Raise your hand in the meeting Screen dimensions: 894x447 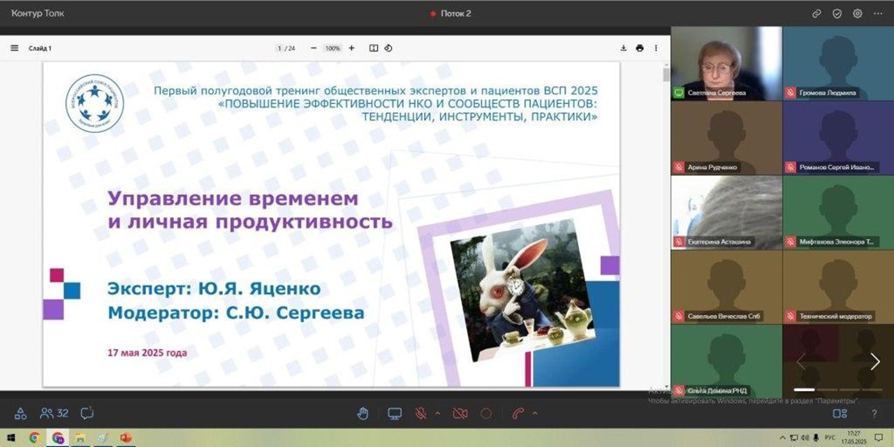click(x=362, y=413)
